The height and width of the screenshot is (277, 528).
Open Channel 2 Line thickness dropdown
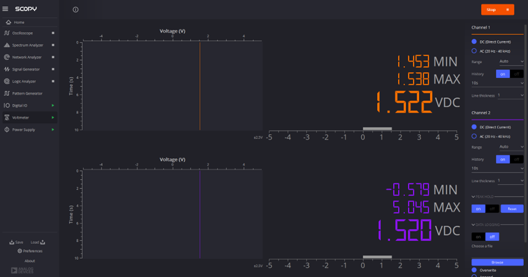tap(511, 181)
